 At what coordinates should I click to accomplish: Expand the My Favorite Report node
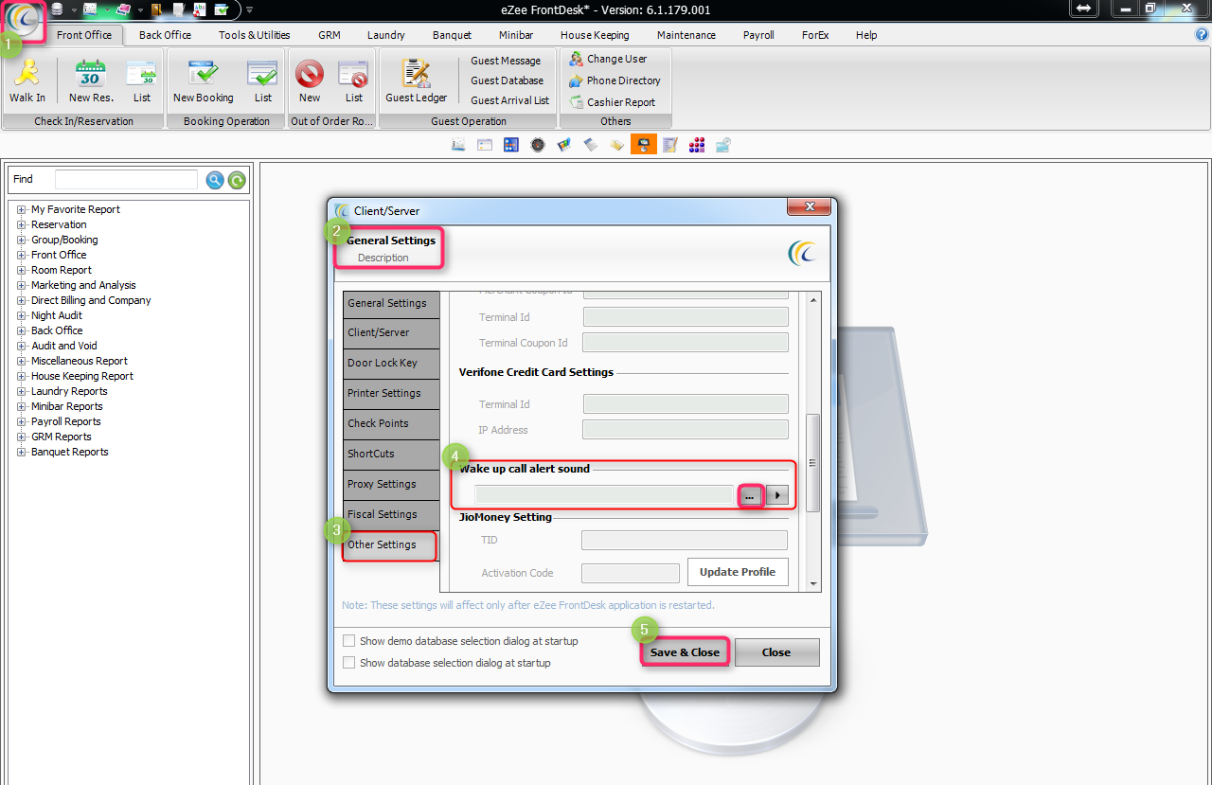[21, 209]
